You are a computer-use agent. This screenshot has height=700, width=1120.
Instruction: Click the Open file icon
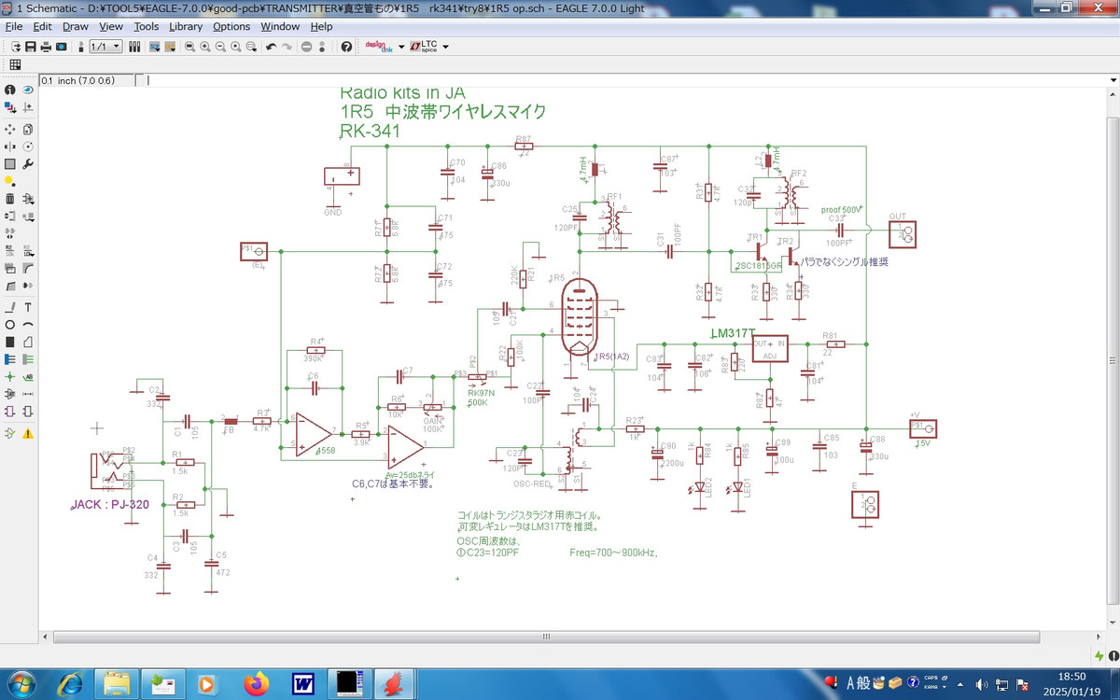16,47
